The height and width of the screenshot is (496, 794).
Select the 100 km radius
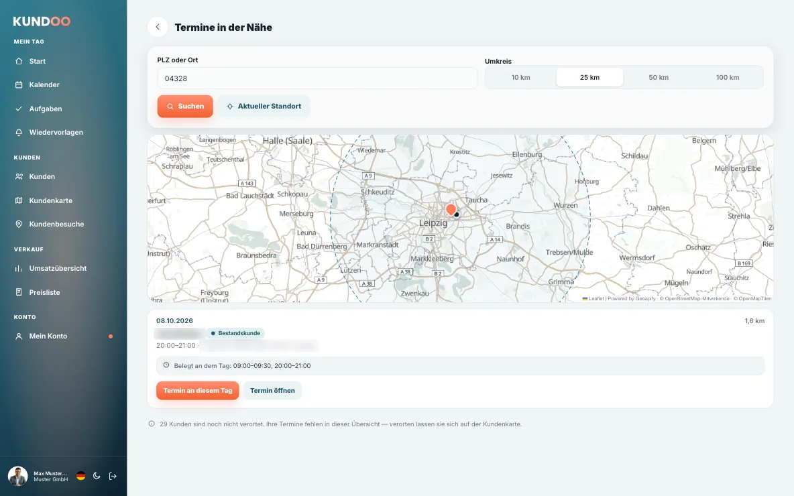tap(727, 78)
